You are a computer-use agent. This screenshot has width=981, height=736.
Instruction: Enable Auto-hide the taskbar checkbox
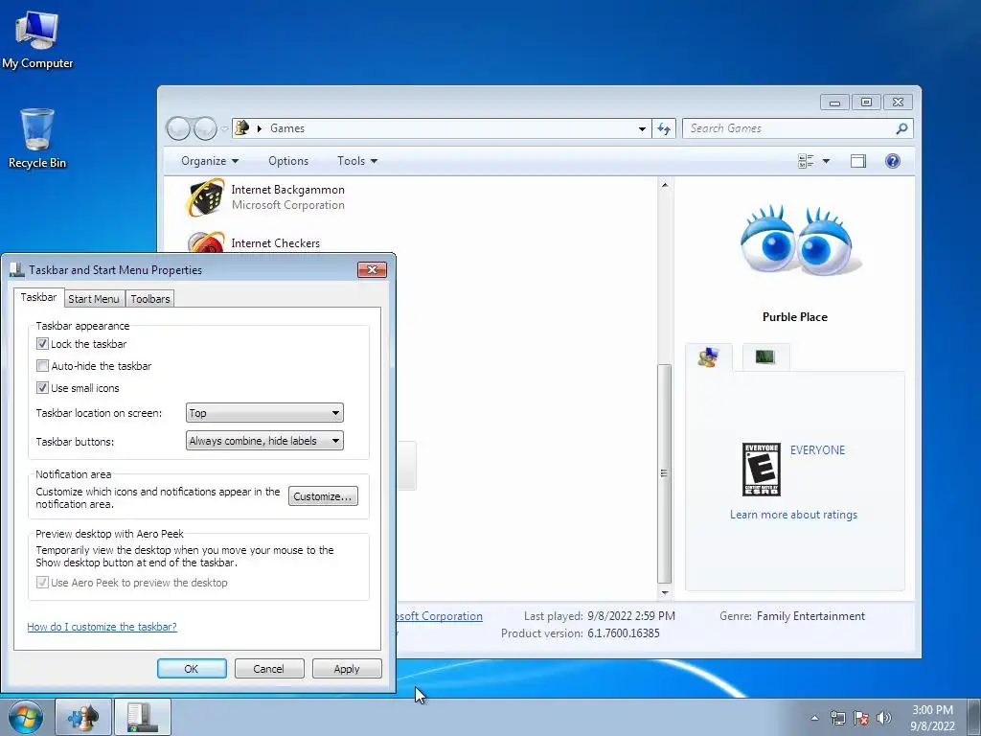[42, 365]
